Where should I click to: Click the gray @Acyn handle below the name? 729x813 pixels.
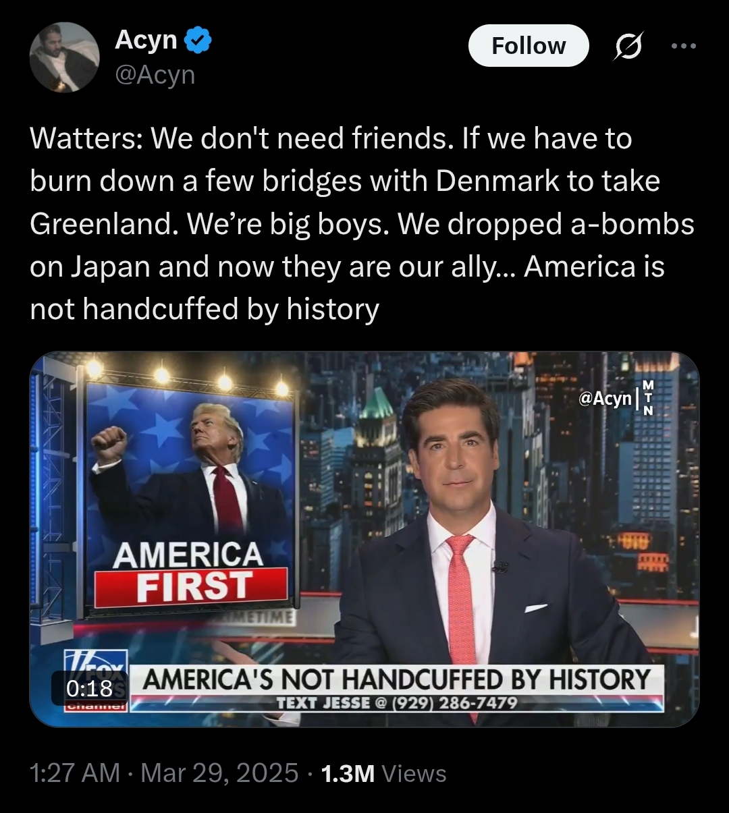tap(155, 74)
